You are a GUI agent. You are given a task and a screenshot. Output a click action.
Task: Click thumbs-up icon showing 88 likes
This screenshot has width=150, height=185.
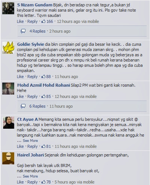pyautogui.click(x=43, y=77)
